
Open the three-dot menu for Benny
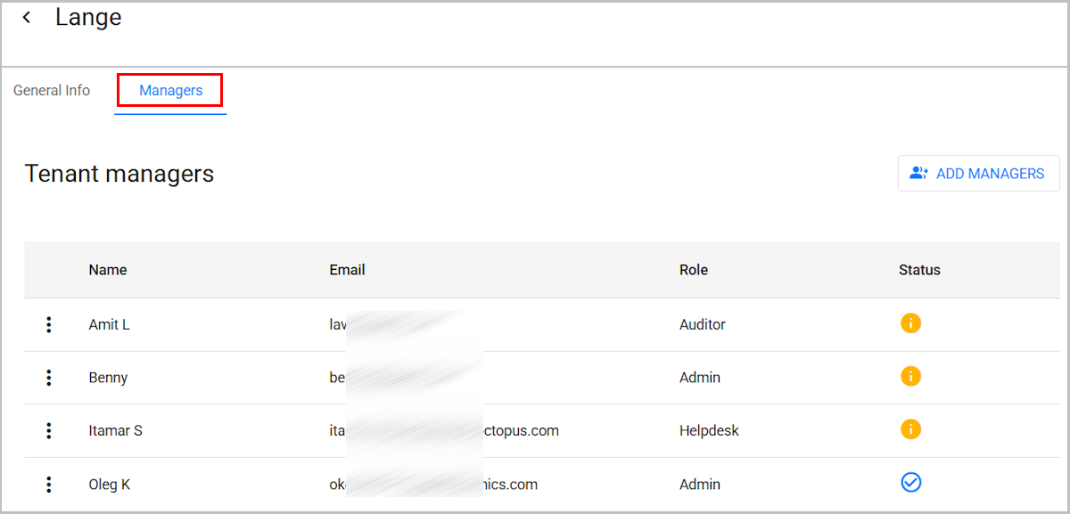(x=49, y=378)
